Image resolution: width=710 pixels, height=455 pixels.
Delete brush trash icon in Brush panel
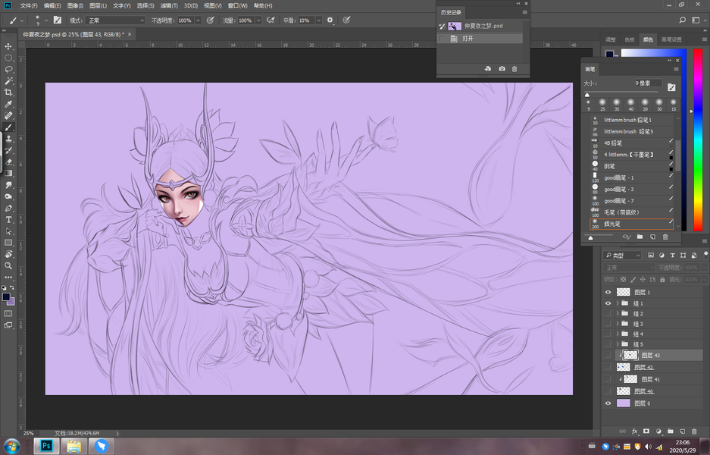[665, 237]
